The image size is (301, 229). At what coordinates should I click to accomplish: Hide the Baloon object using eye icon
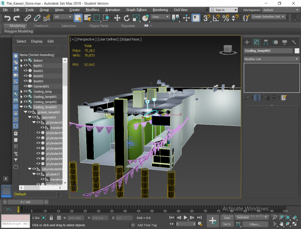(25, 60)
